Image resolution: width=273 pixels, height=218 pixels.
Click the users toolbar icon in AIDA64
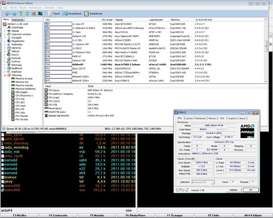click(x=34, y=14)
